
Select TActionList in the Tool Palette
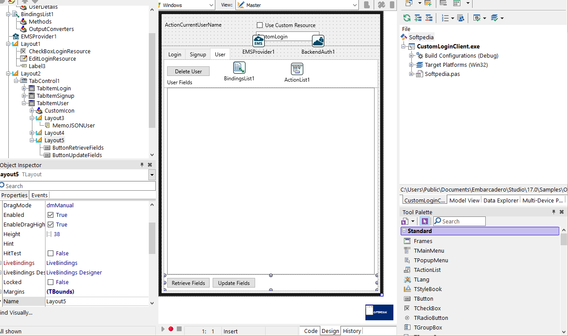[x=427, y=270]
